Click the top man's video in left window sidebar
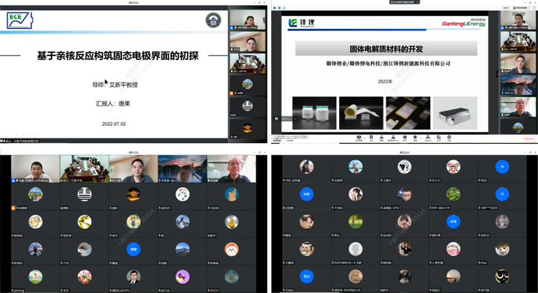This screenshot has height=293, width=538. tap(247, 19)
